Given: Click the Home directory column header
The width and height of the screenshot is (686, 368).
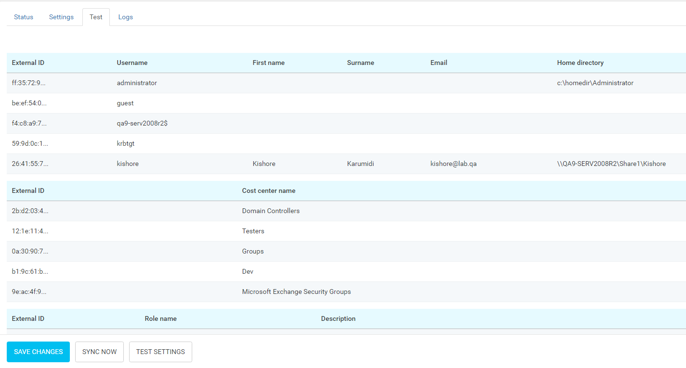Looking at the screenshot, I should click(x=580, y=63).
